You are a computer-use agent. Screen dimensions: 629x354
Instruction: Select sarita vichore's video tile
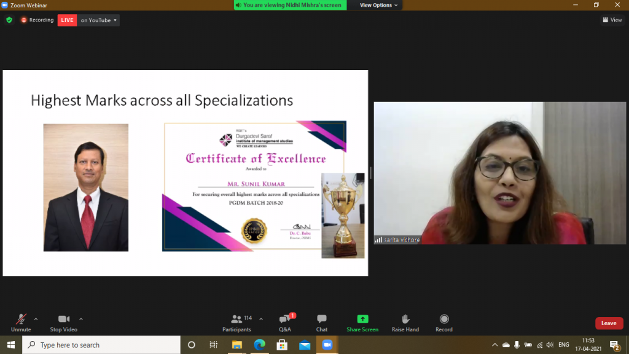coord(500,173)
